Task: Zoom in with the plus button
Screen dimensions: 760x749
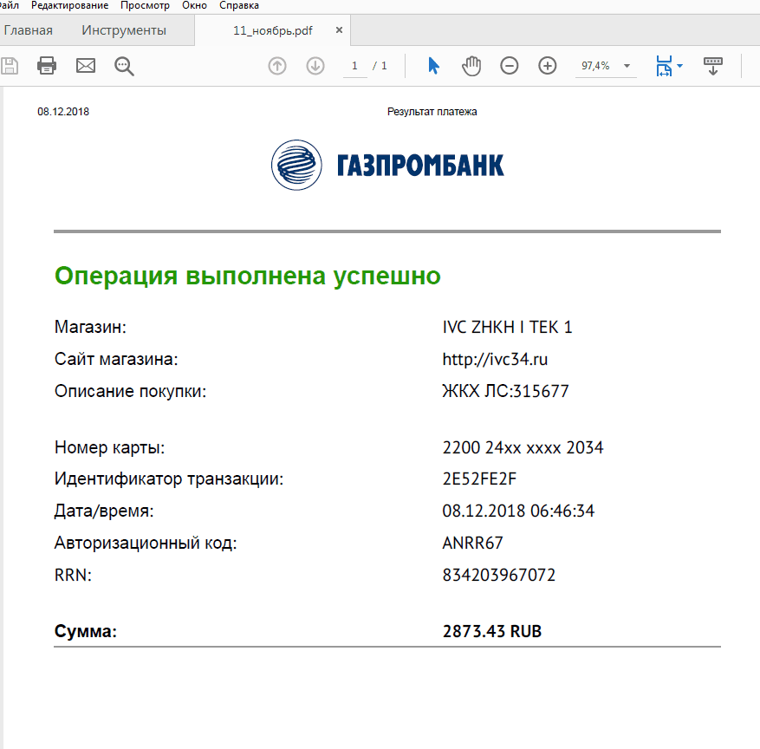Action: pos(548,65)
